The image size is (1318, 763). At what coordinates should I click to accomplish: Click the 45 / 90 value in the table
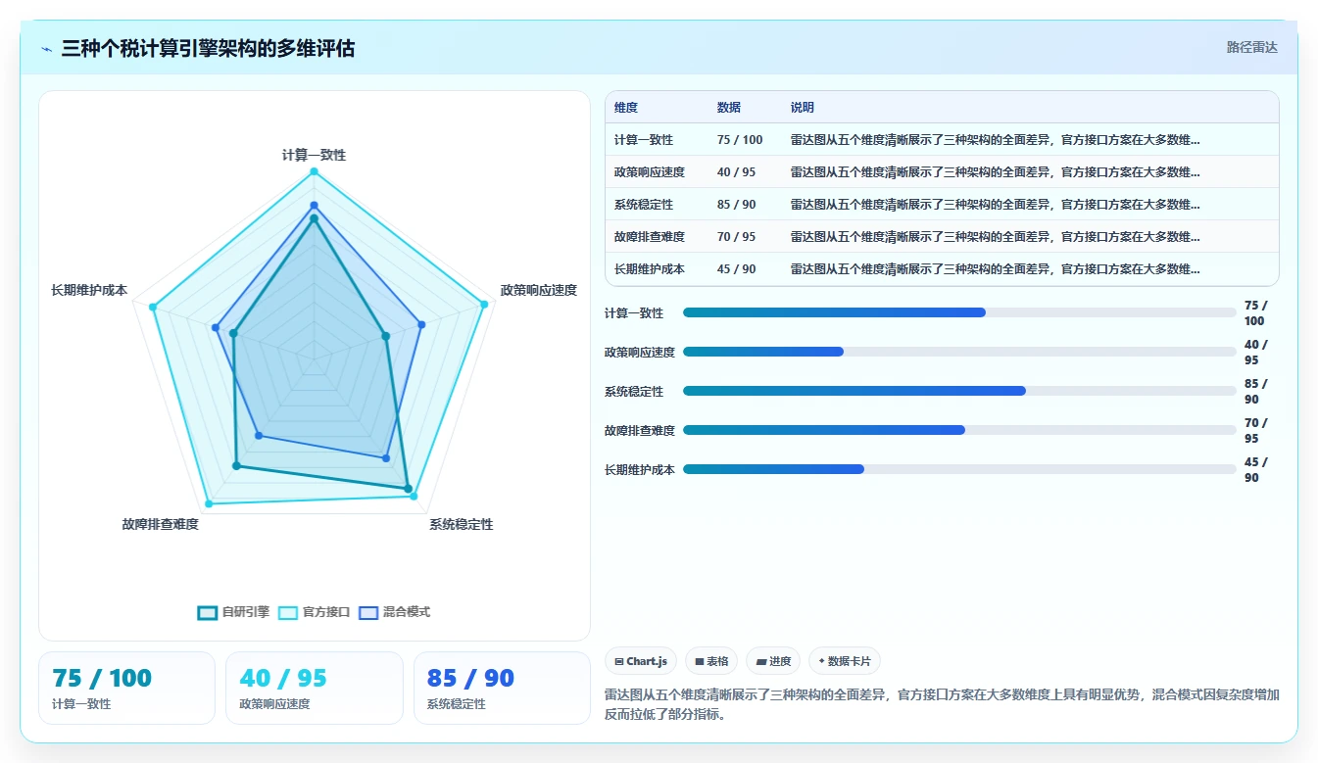point(737,269)
